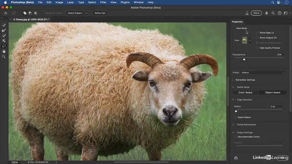The width and height of the screenshot is (292, 164).
Task: Choose Intersect with selection mode icon
Action: pyautogui.click(x=36, y=13)
